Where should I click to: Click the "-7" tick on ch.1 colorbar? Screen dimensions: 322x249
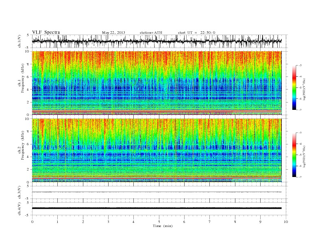click(300, 110)
